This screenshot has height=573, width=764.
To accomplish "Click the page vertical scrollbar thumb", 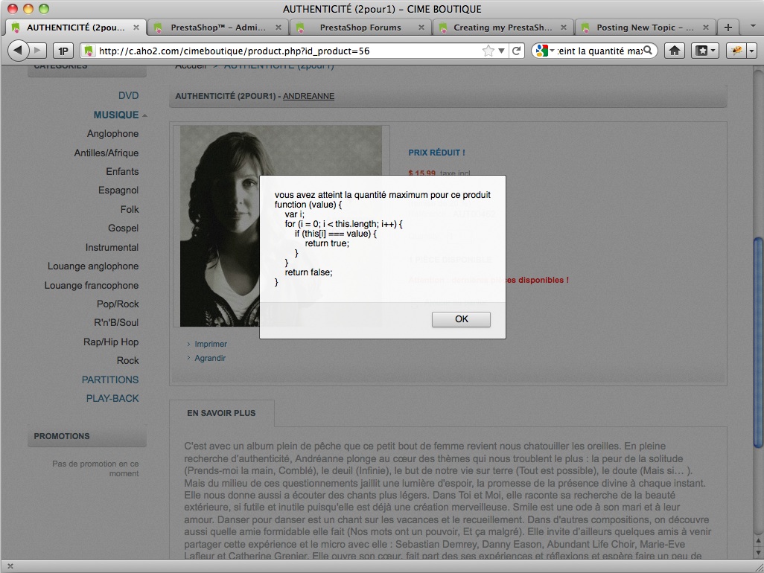I will [x=757, y=342].
